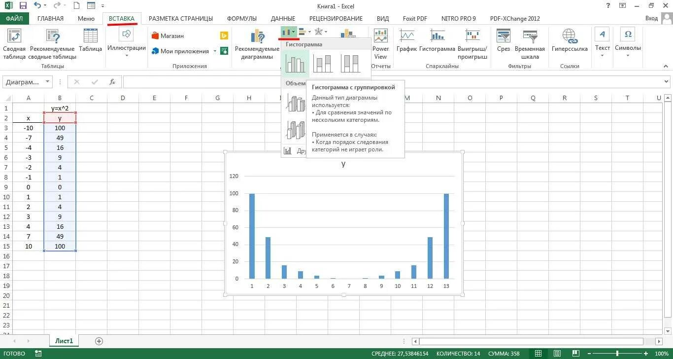Select stacked column chart thumbnail

[x=323, y=64]
